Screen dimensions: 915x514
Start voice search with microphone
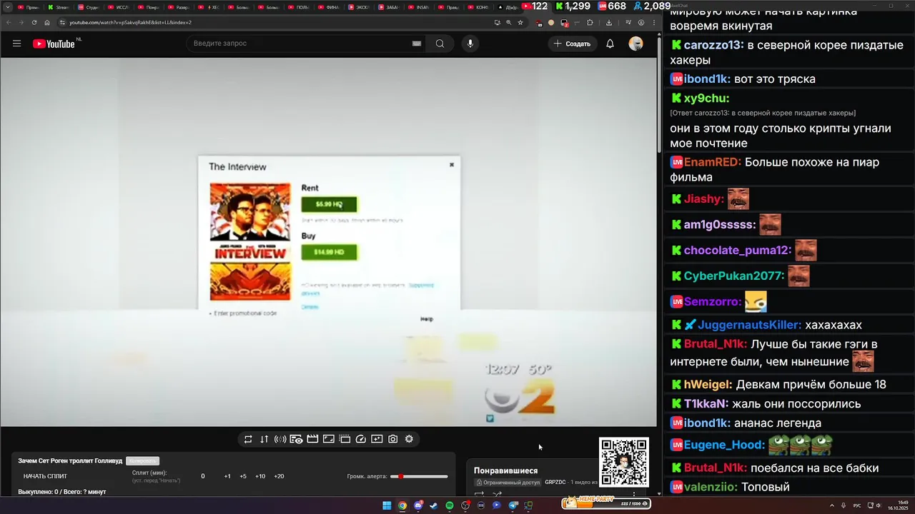pos(470,44)
